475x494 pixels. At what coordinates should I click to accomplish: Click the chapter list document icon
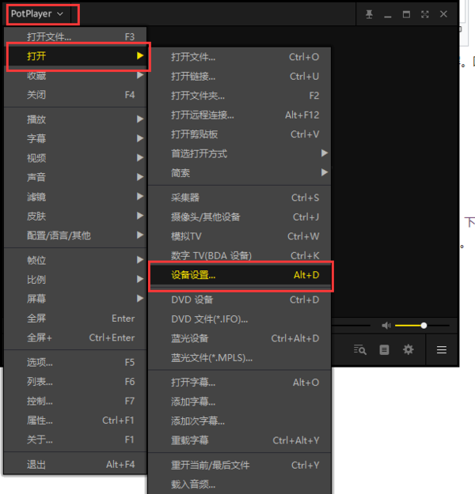[x=385, y=349]
